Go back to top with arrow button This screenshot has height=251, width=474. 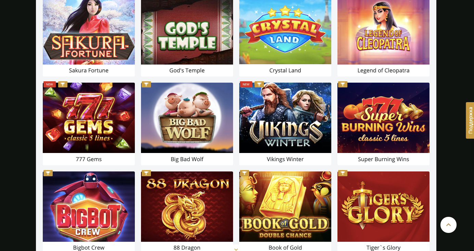tap(448, 225)
